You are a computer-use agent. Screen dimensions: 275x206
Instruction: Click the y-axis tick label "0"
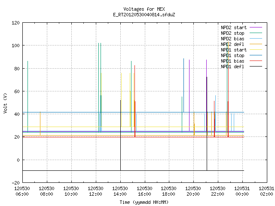pos(18,160)
